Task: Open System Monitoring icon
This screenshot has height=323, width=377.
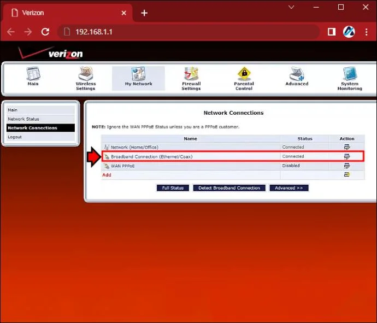Action: (x=350, y=74)
